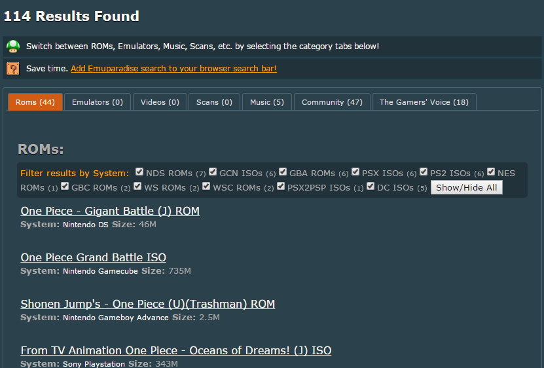Open The Gamers' Voice (18) tab
The image size is (544, 368).
(424, 101)
